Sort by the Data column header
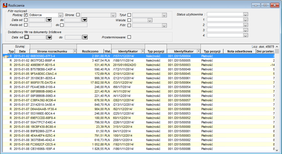The height and width of the screenshot is (154, 282). click(x=22, y=51)
